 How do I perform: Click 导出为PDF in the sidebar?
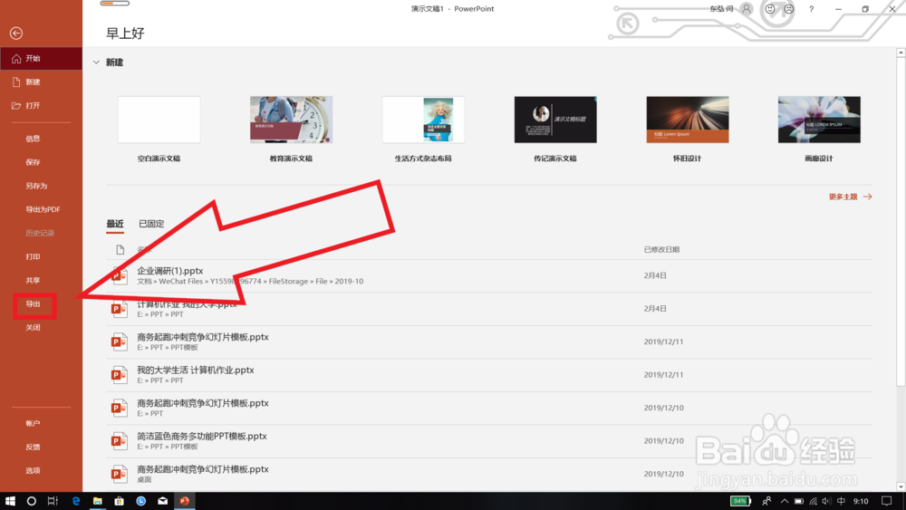tap(41, 209)
